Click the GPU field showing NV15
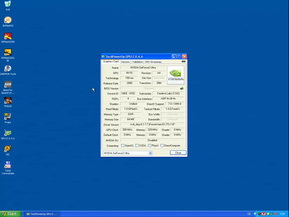Image resolution: width=289 pixels, height=217 pixels. click(129, 73)
